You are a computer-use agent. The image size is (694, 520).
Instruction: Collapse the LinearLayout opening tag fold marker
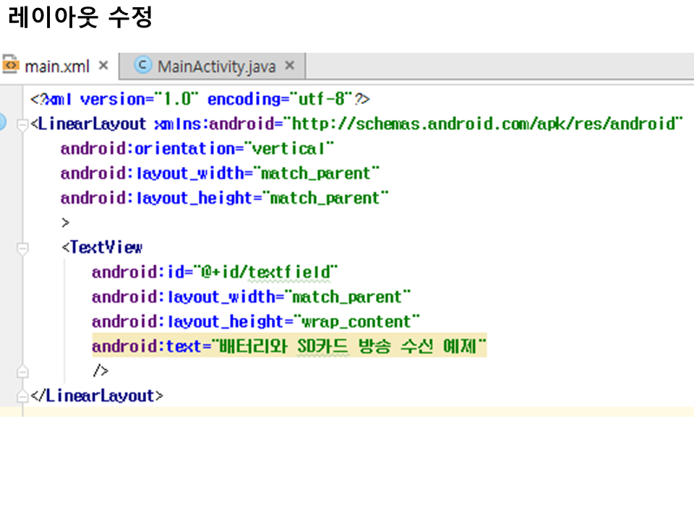pos(23,124)
